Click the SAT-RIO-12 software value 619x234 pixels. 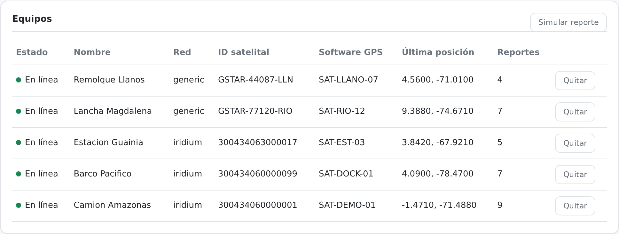coord(342,111)
